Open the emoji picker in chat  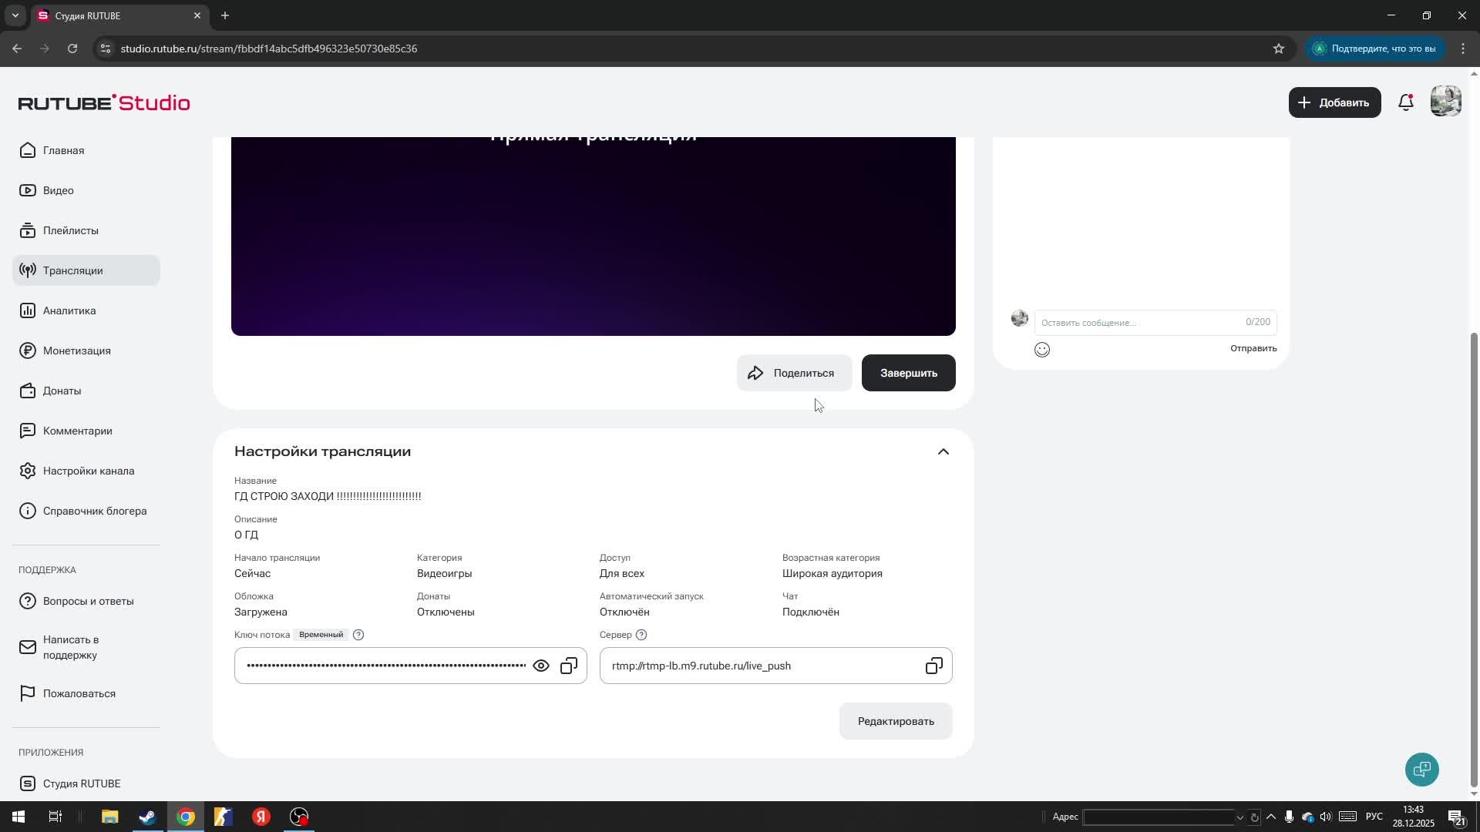(1042, 350)
